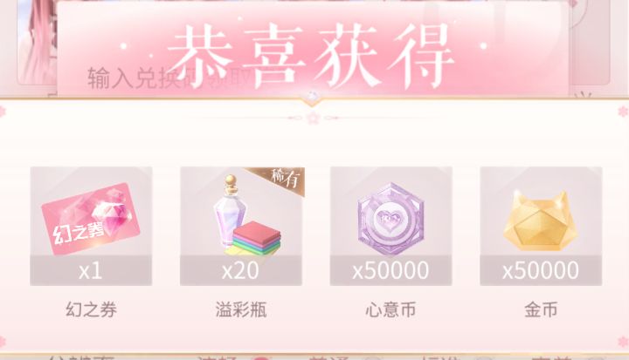Tap the 溢彩瓶 item name label

click(241, 310)
